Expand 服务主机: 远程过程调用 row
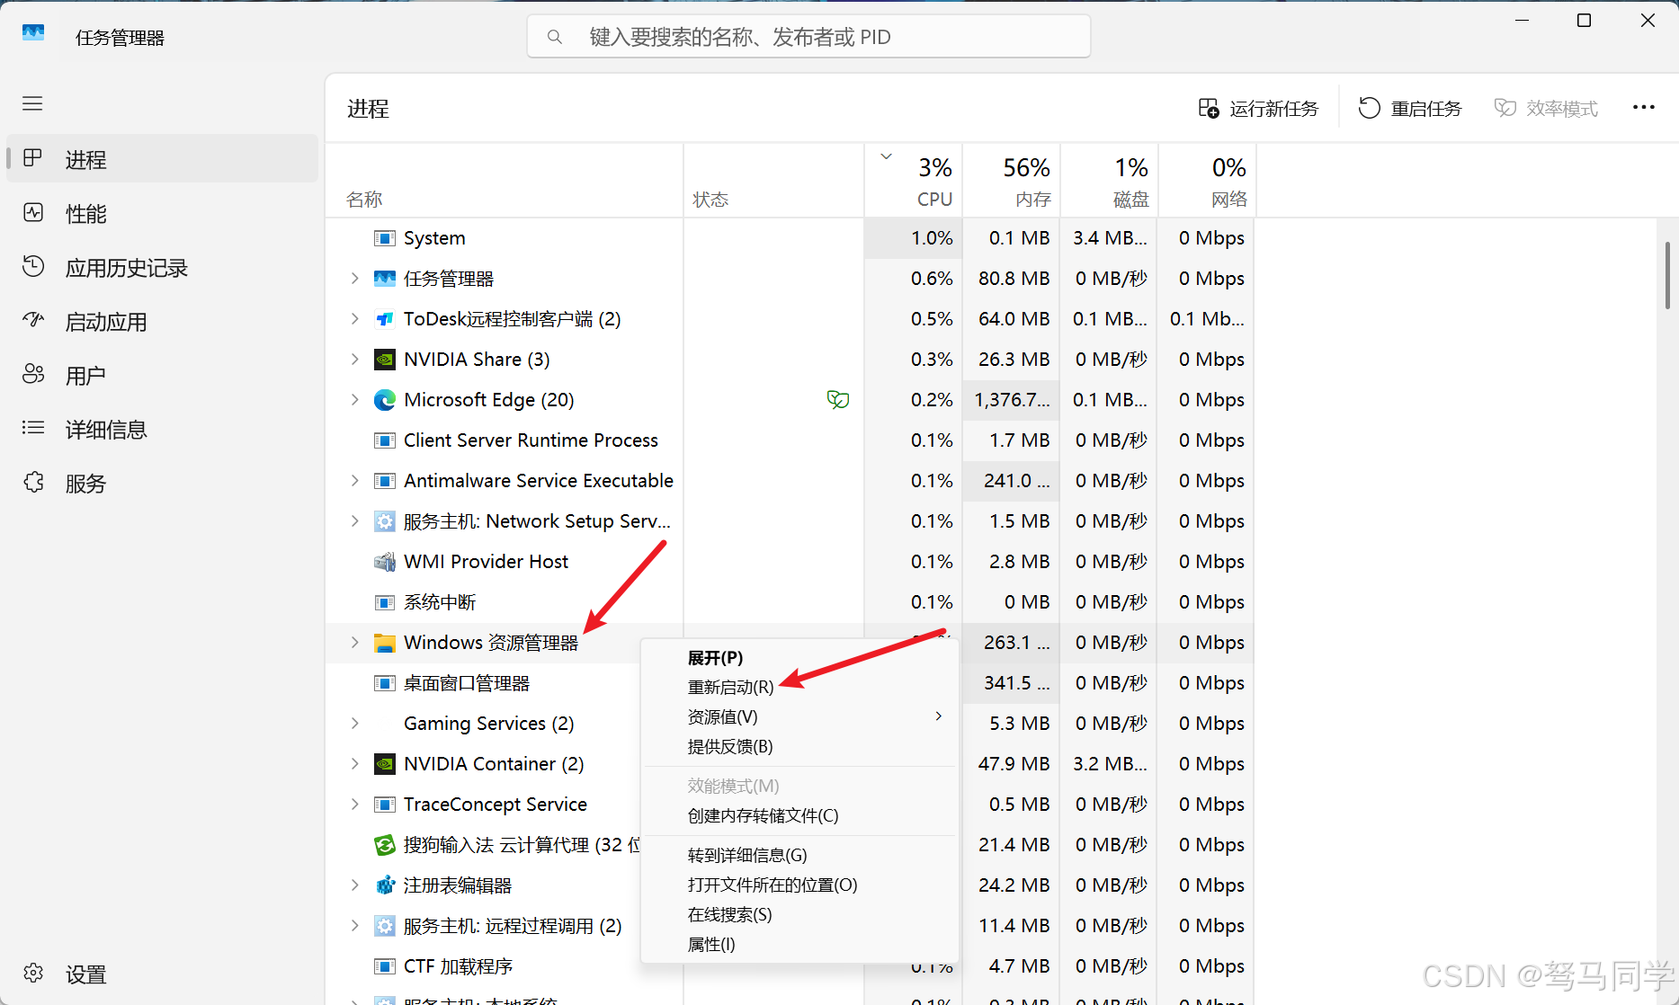1679x1005 pixels. click(354, 926)
